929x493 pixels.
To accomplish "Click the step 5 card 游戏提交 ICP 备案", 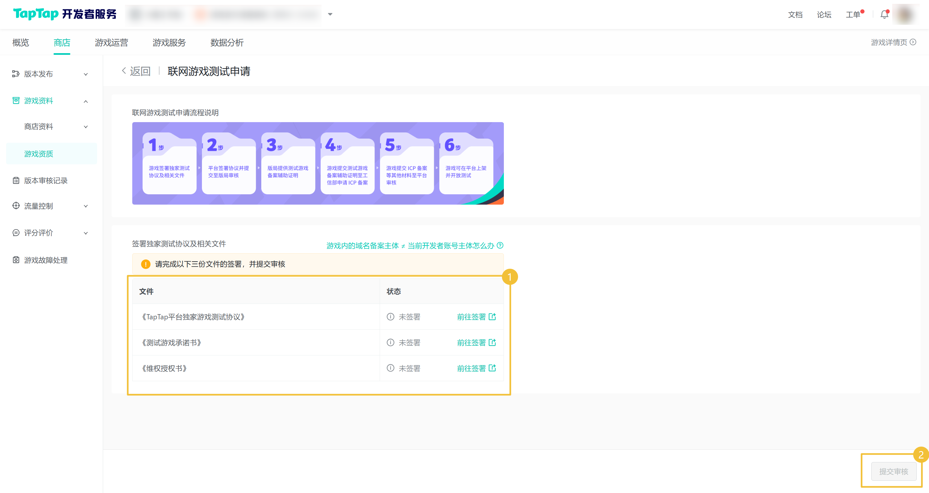I will coord(407,164).
